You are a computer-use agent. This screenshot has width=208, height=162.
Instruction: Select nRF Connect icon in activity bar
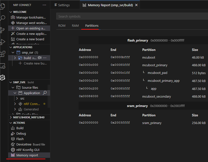(x=3, y=78)
